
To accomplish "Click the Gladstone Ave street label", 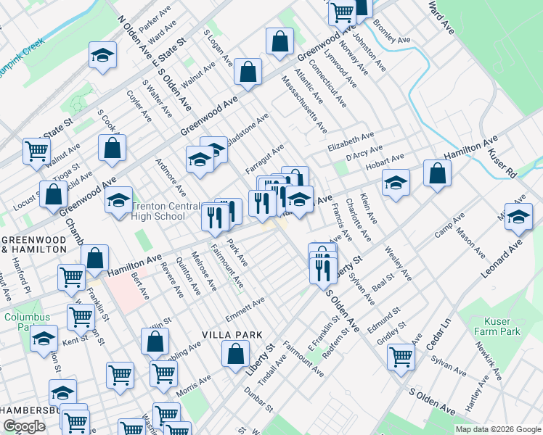I will coord(248,129).
